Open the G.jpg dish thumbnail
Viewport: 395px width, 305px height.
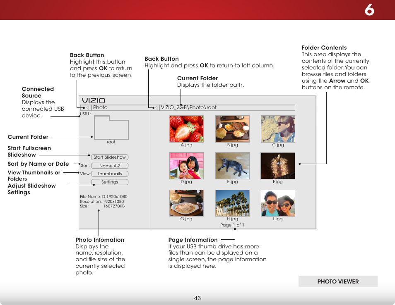click(186, 203)
